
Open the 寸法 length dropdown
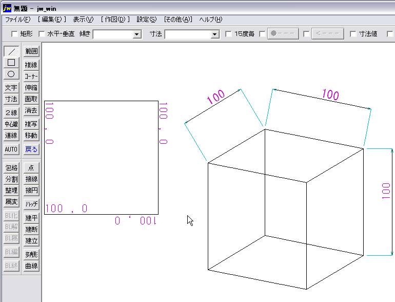[214, 34]
